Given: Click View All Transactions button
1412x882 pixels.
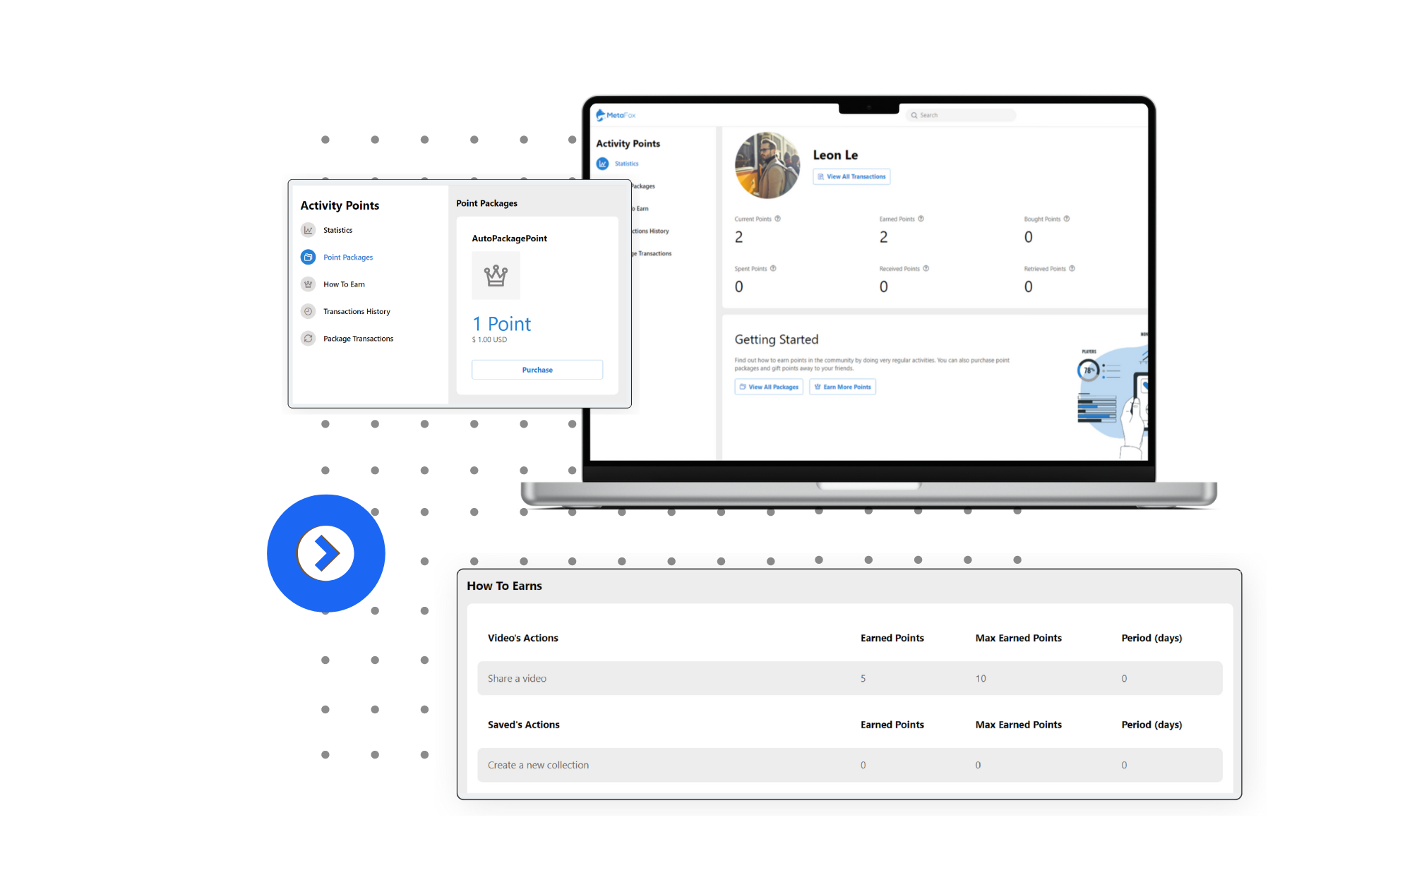Looking at the screenshot, I should (x=851, y=176).
